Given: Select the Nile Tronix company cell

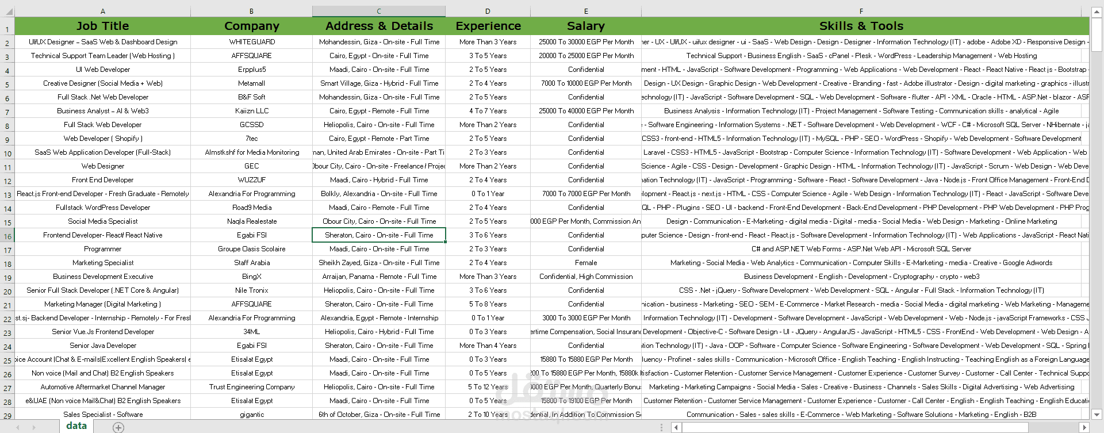Looking at the screenshot, I should (252, 290).
